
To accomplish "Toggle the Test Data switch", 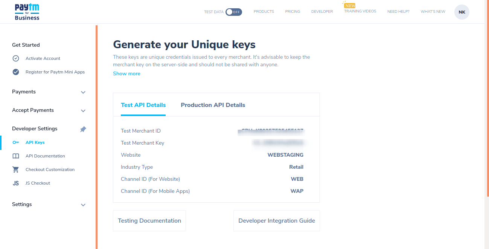I will click(234, 12).
